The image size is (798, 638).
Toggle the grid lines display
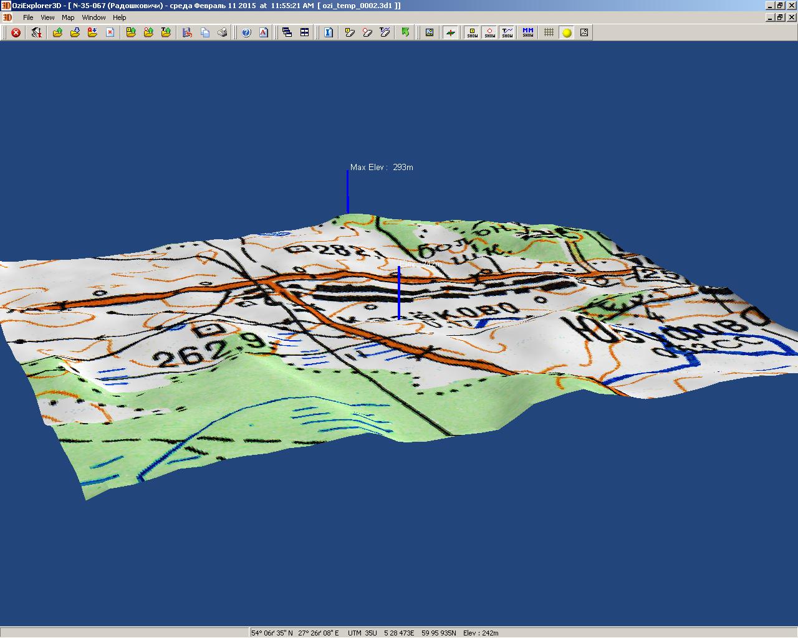(x=549, y=32)
